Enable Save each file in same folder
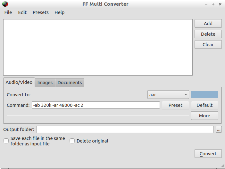The height and width of the screenshot is (169, 225). pos(6,141)
